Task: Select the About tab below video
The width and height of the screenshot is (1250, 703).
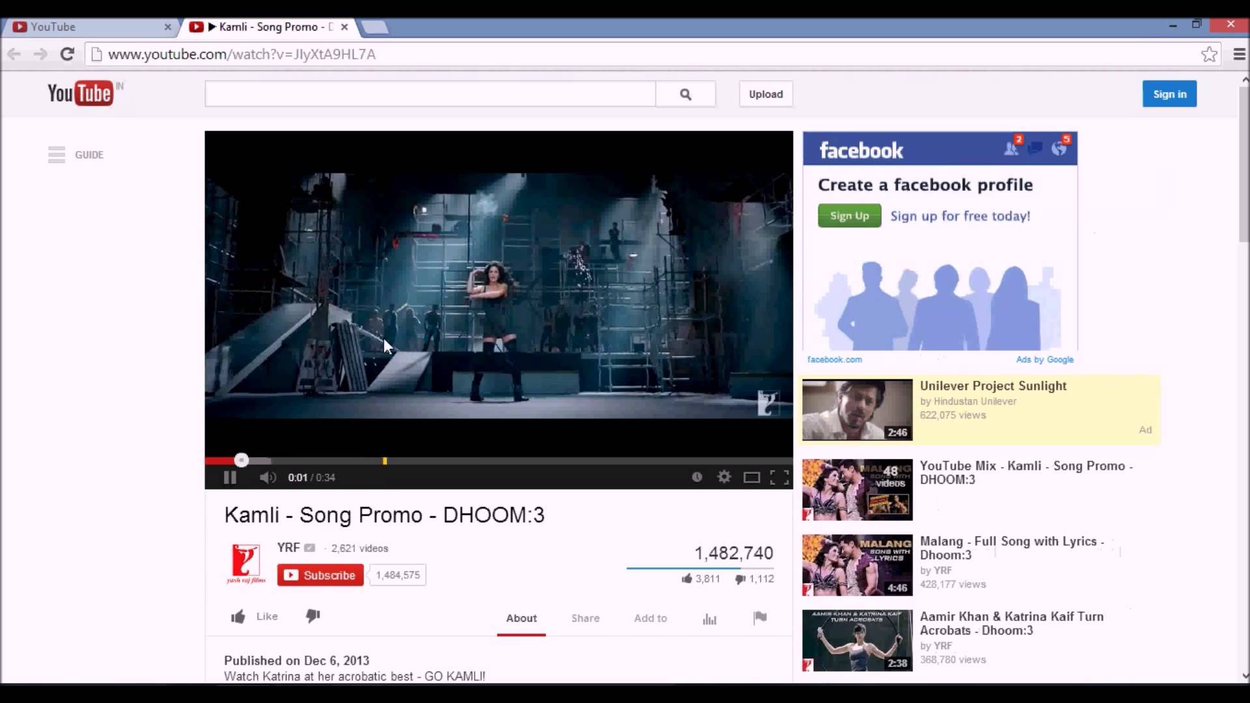Action: pos(521,618)
